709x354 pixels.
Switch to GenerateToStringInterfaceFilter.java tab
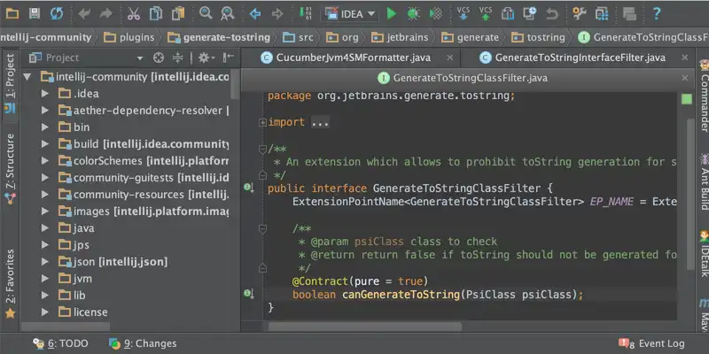(580, 58)
